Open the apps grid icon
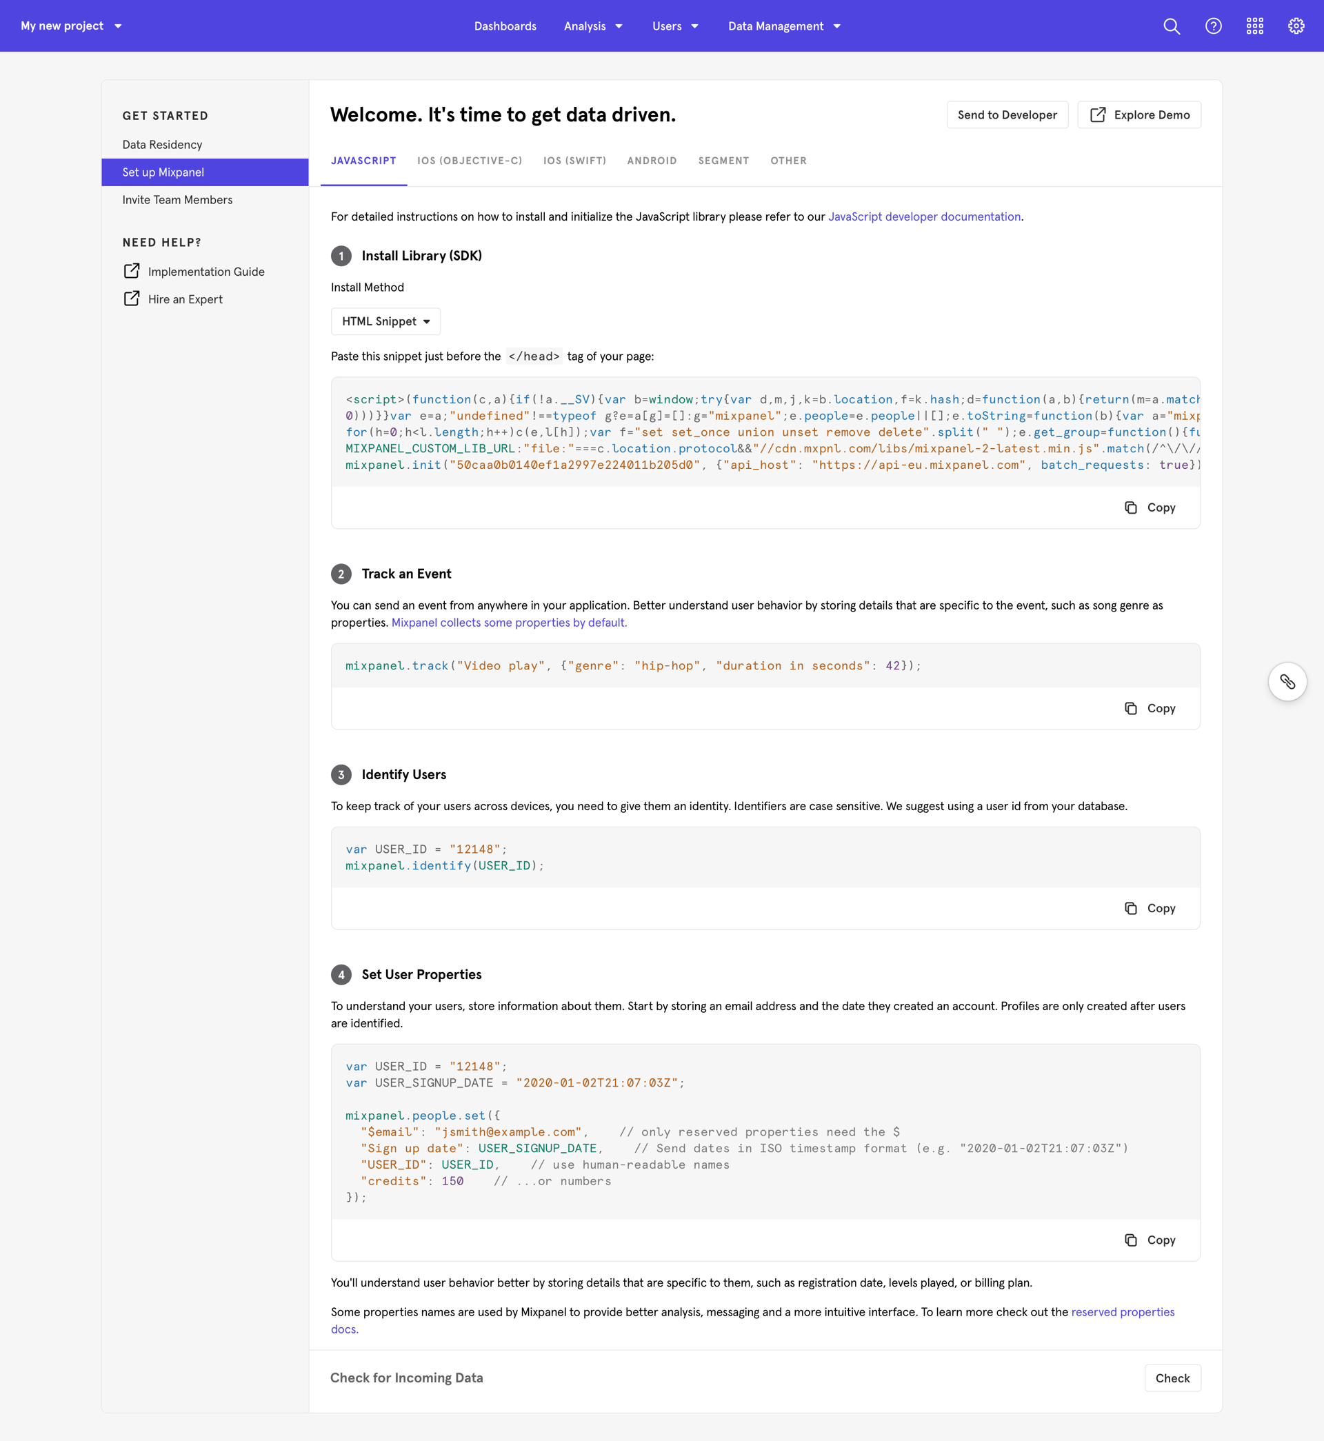This screenshot has width=1324, height=1441. [x=1255, y=26]
